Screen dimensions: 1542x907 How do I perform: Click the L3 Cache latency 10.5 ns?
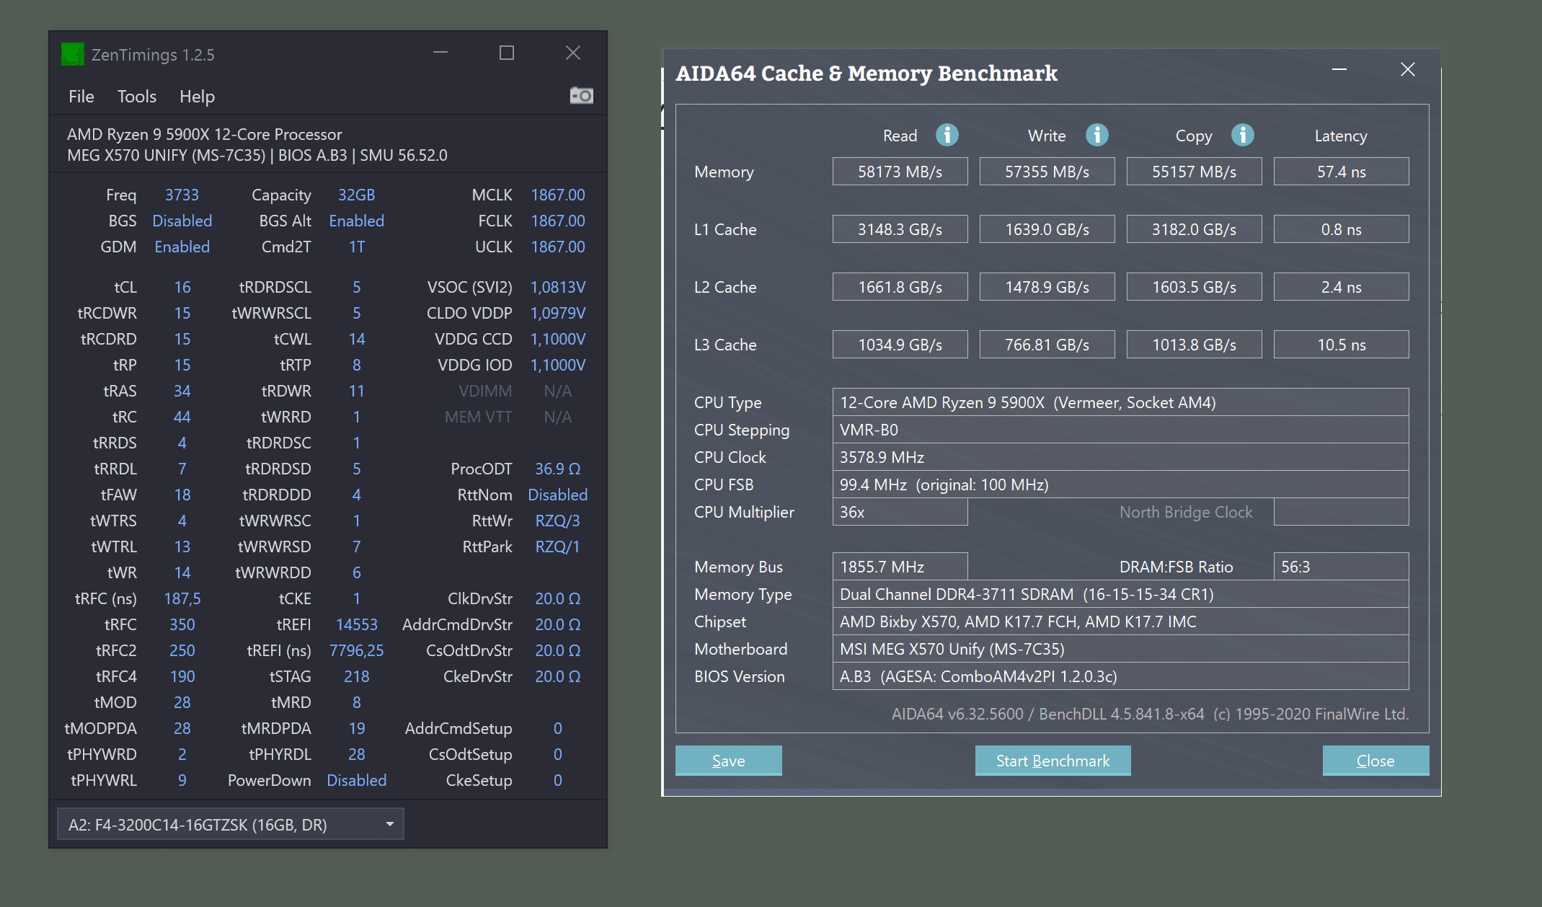pyautogui.click(x=1341, y=345)
